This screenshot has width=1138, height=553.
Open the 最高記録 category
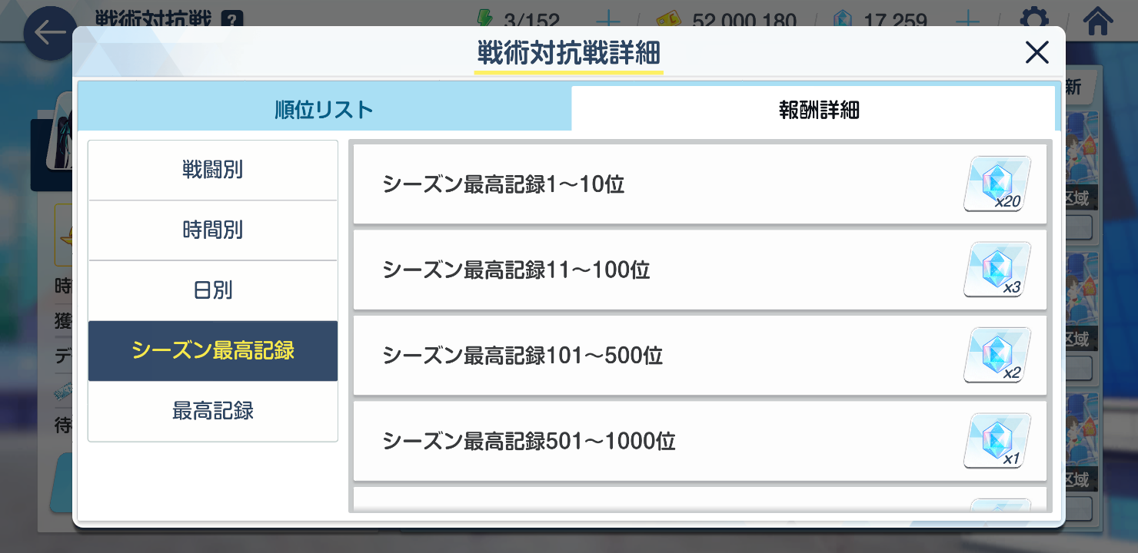coord(213,411)
